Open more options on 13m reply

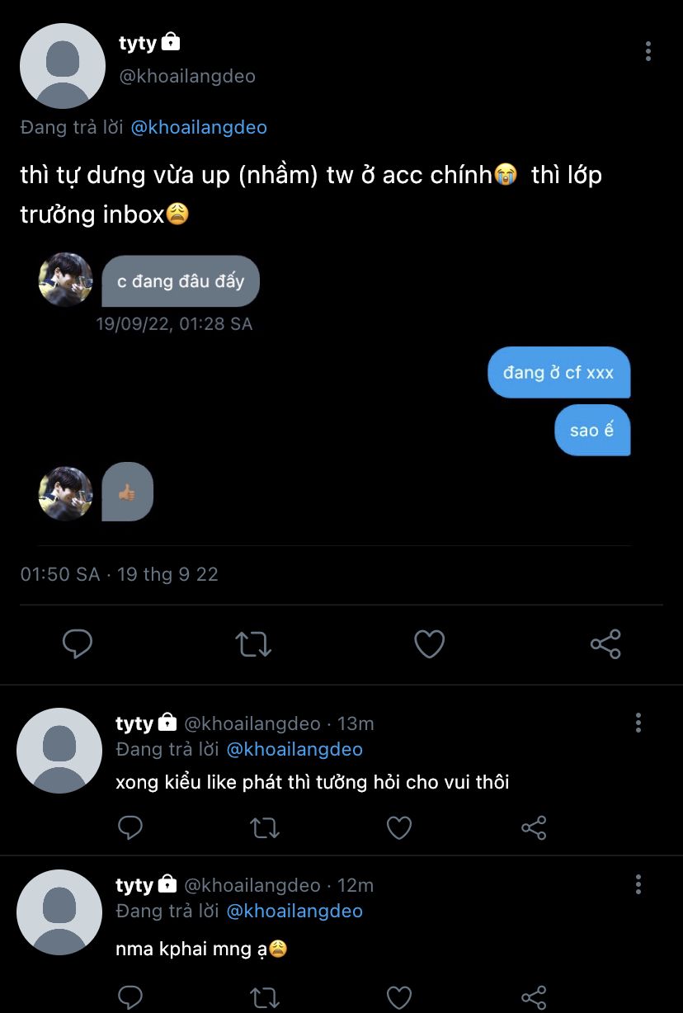click(x=638, y=723)
